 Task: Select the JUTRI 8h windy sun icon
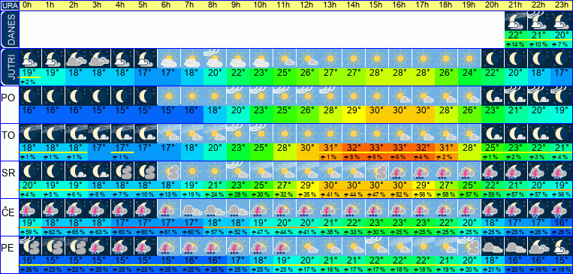[215, 59]
